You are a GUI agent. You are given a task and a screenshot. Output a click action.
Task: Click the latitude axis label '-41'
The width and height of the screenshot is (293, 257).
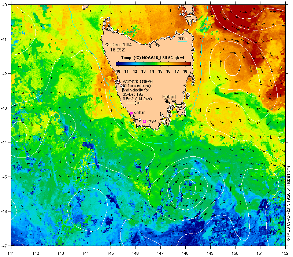click(x=4, y=39)
